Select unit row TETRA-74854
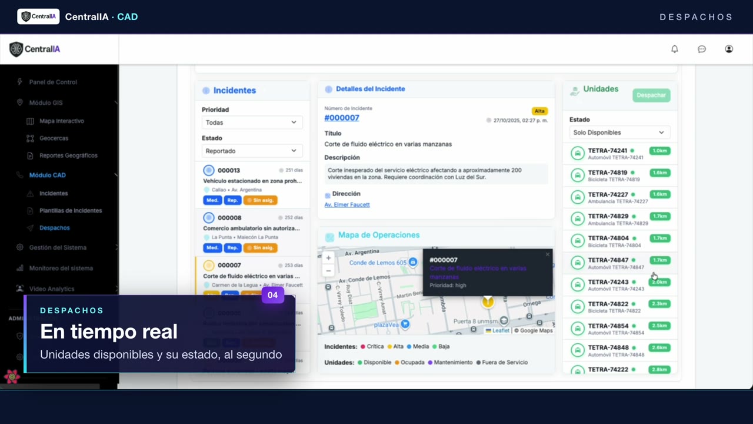This screenshot has width=753, height=424. 620,329
